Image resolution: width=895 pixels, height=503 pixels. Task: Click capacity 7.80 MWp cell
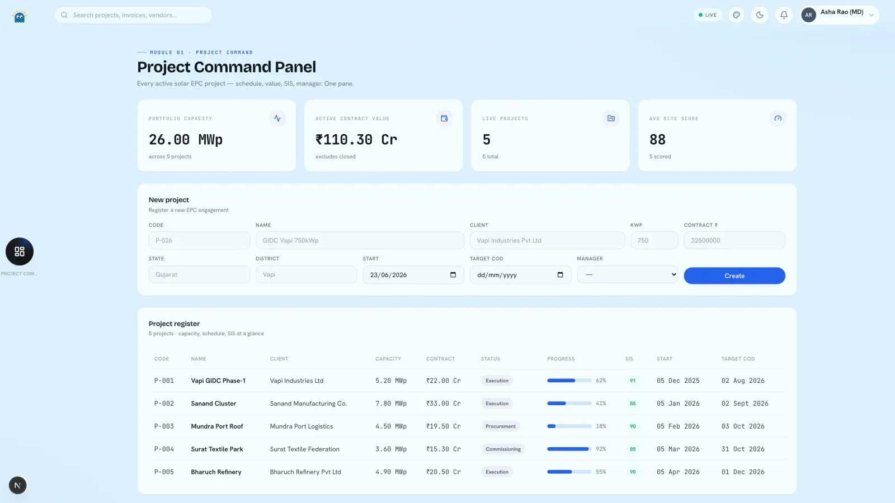pyautogui.click(x=391, y=404)
